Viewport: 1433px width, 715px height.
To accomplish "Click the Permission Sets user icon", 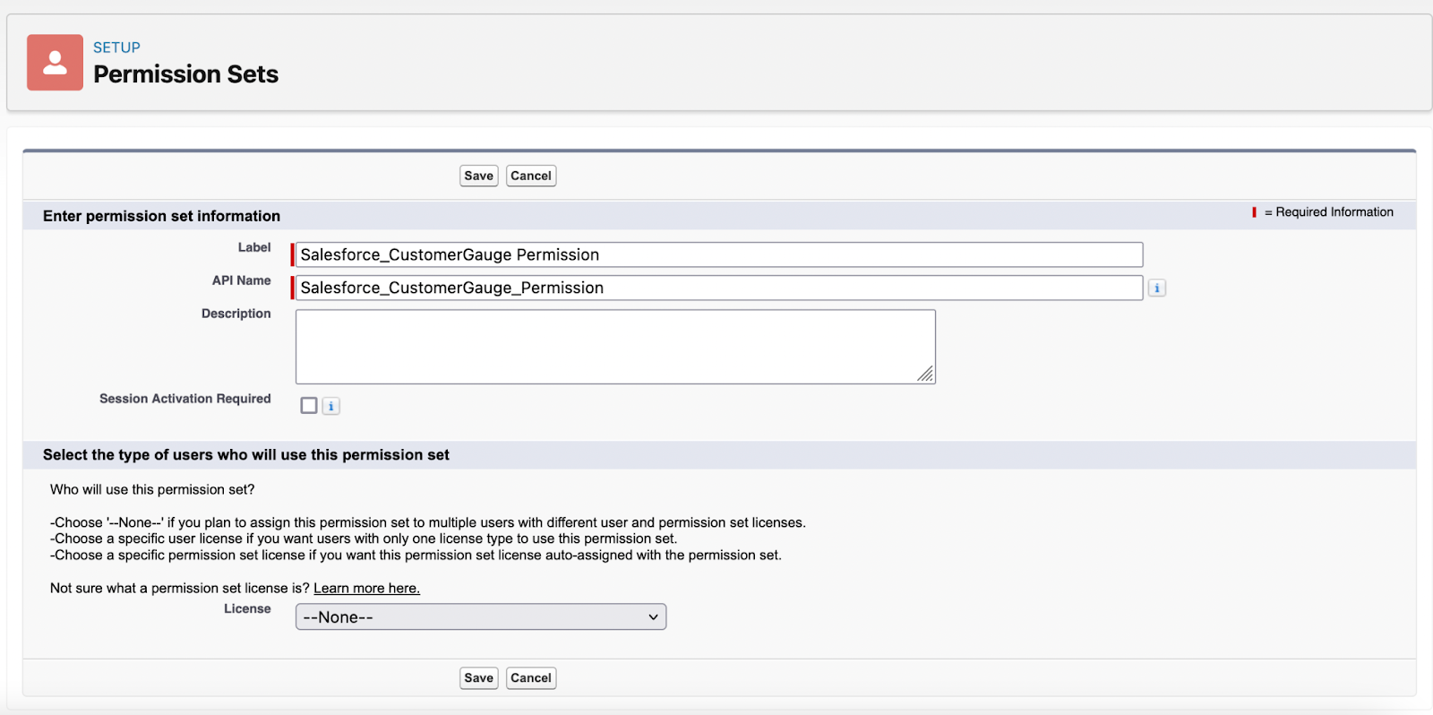I will pyautogui.click(x=55, y=63).
